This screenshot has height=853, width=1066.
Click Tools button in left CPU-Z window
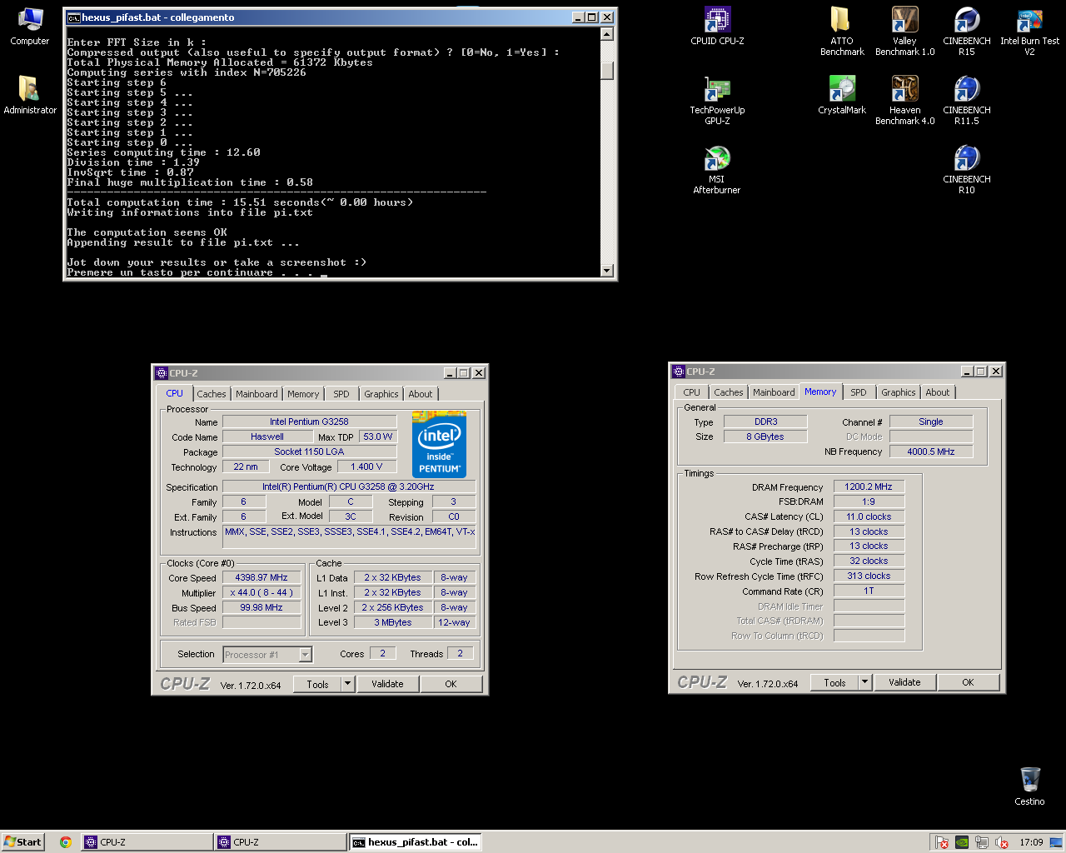pos(318,685)
